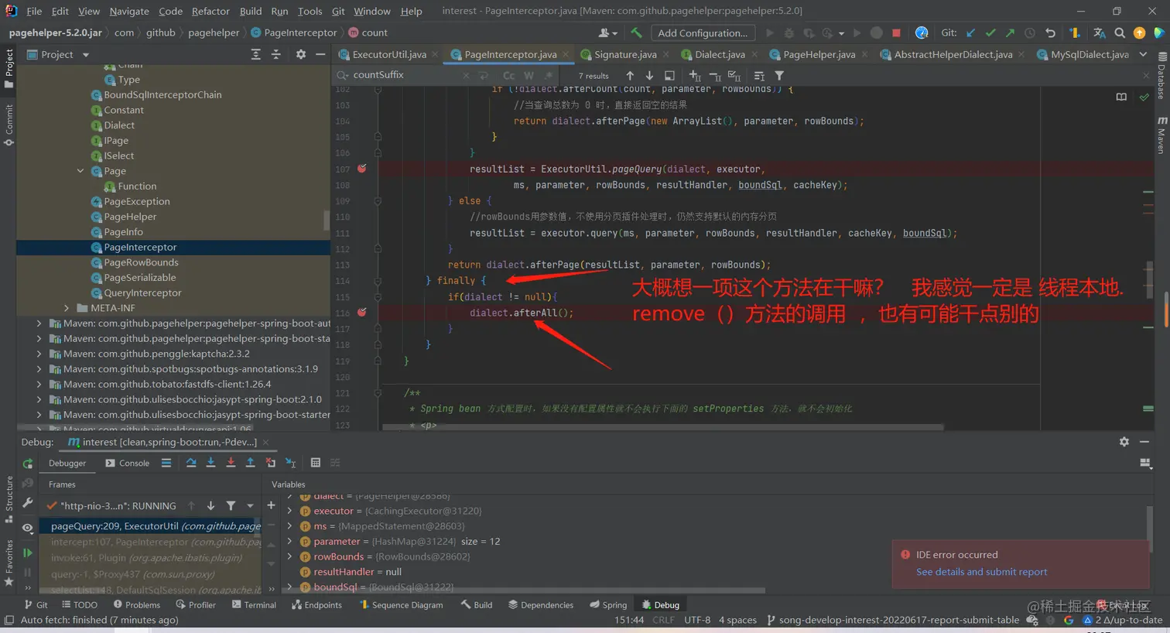
Task: Expand the rowBounds variable
Action: click(x=289, y=556)
